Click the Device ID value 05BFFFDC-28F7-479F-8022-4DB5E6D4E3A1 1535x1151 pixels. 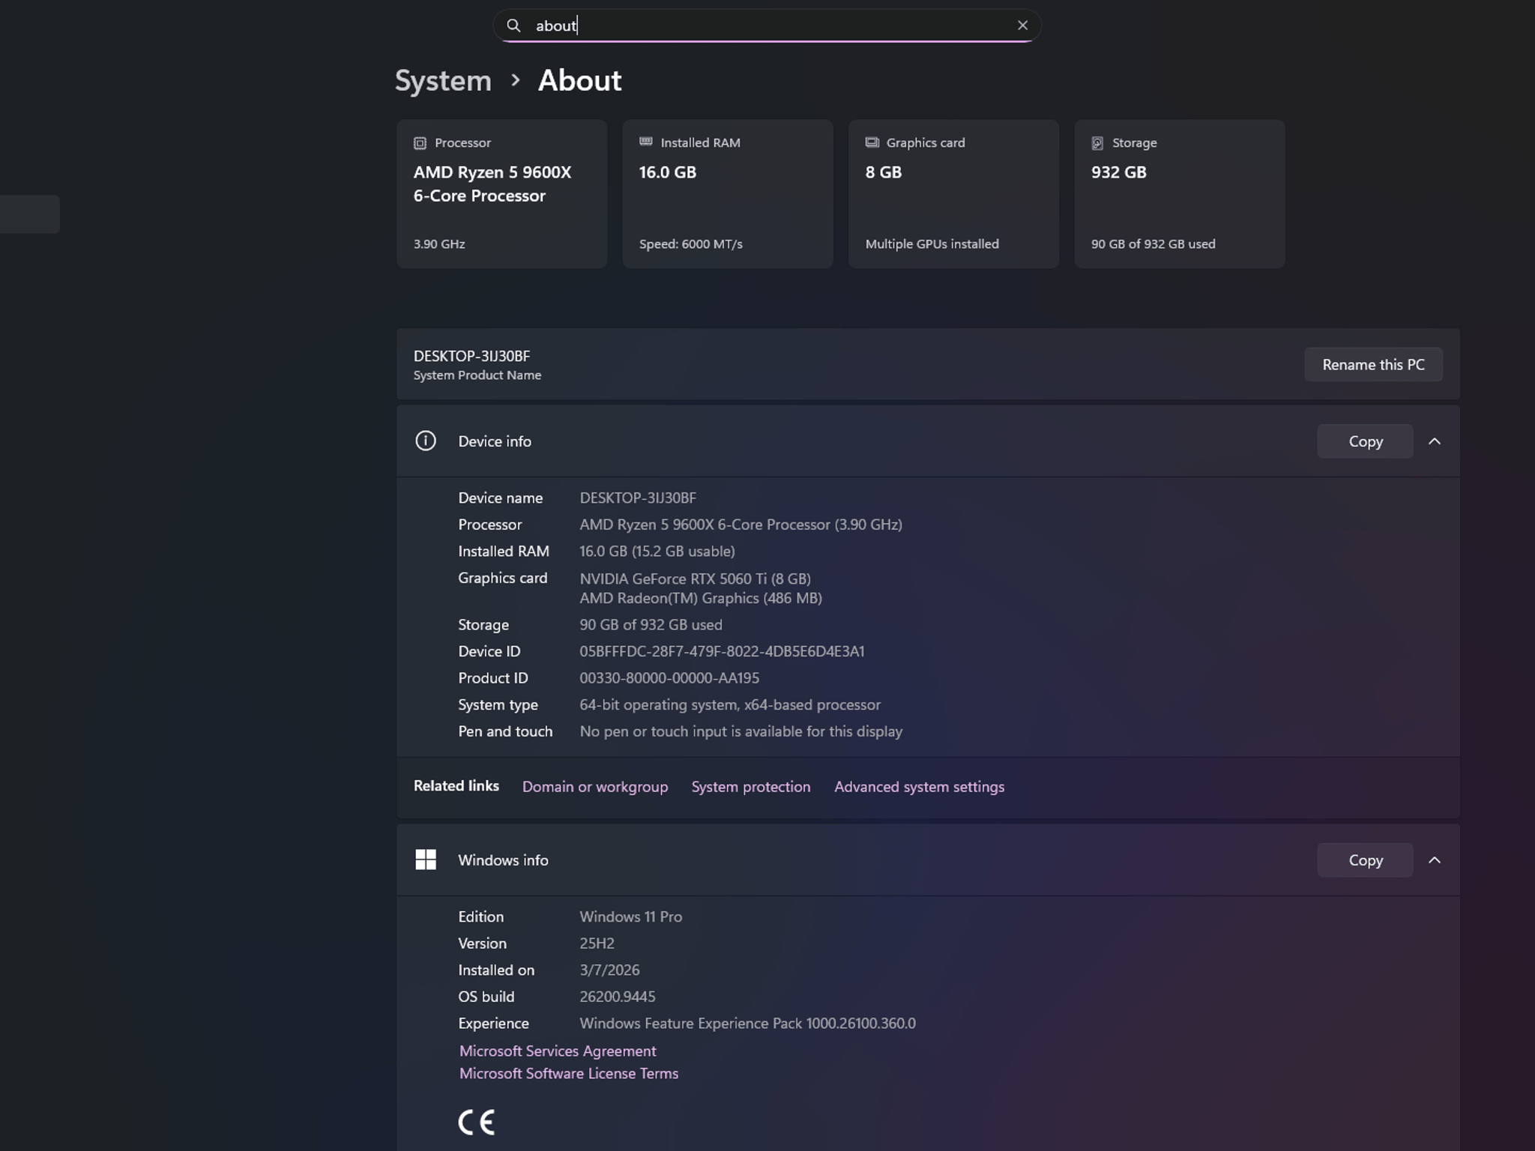tap(722, 651)
